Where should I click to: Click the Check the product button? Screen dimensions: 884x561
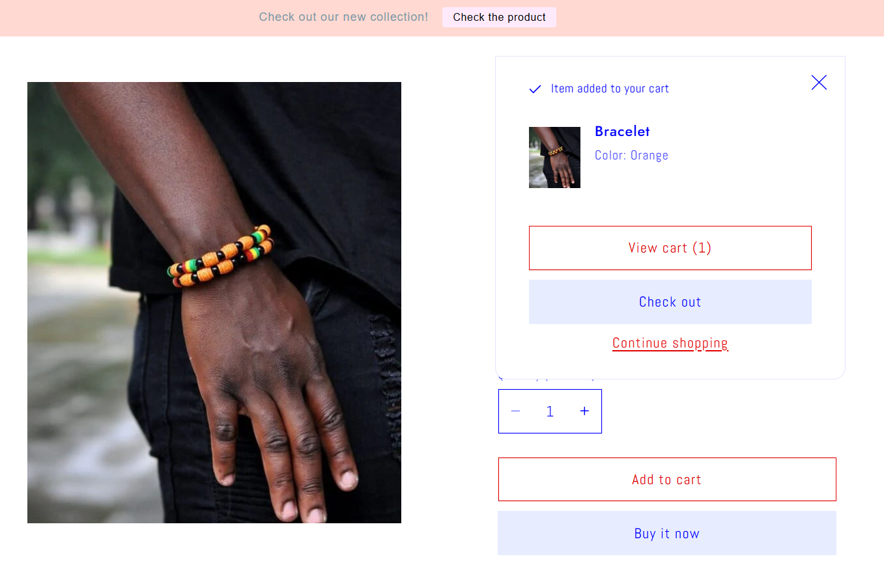click(500, 18)
